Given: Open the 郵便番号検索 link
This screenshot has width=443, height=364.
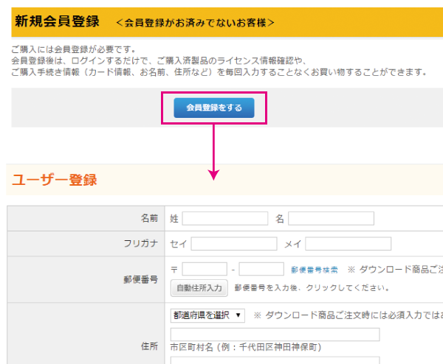Looking at the screenshot, I should [x=315, y=270].
